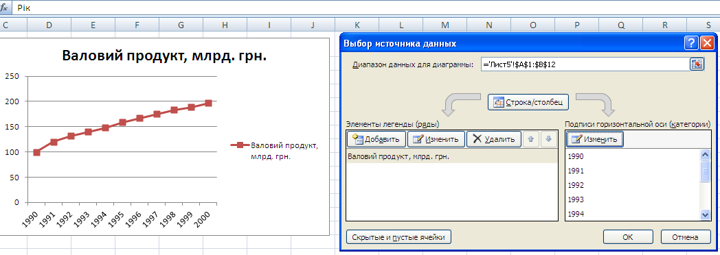Click the chart legend entry
This screenshot has width=720, height=255.
[274, 151]
